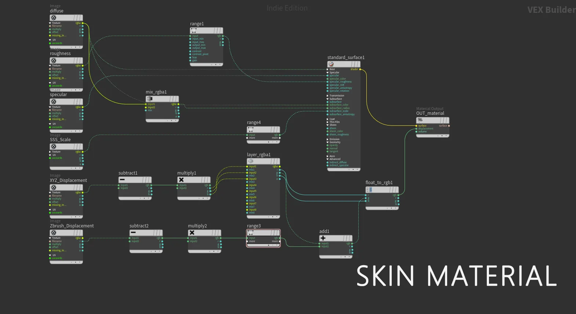Click the Zbrush_Displacement node name label

[72, 226]
